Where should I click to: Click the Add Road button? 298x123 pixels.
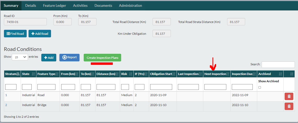pyautogui.click(x=40, y=34)
